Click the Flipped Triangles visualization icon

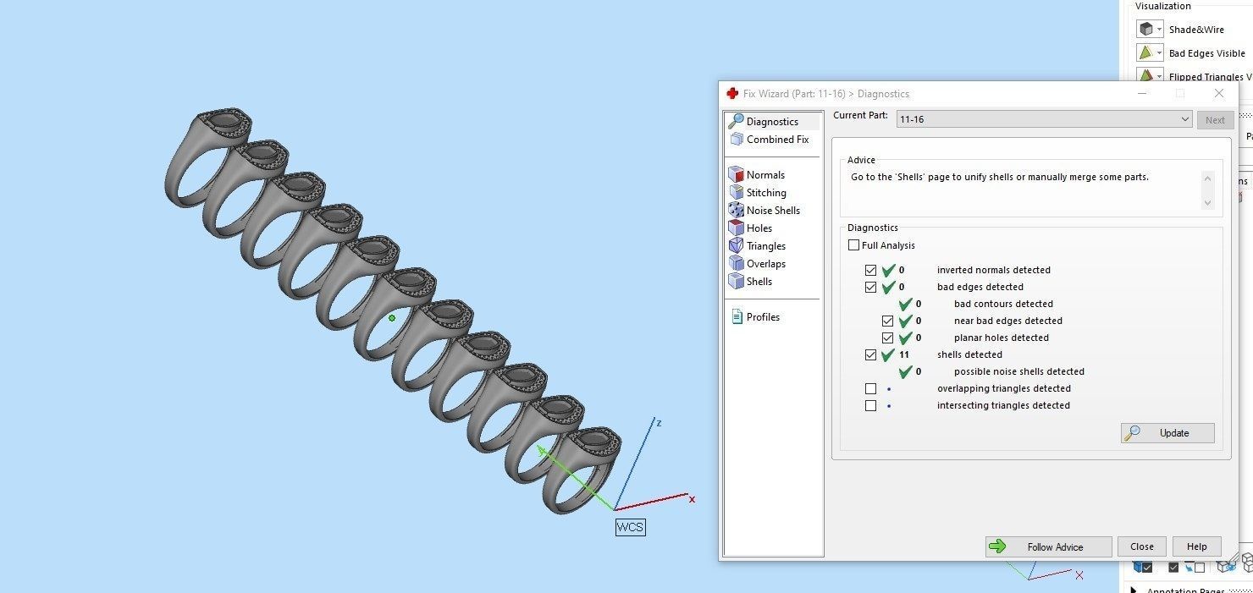pyautogui.click(x=1145, y=76)
